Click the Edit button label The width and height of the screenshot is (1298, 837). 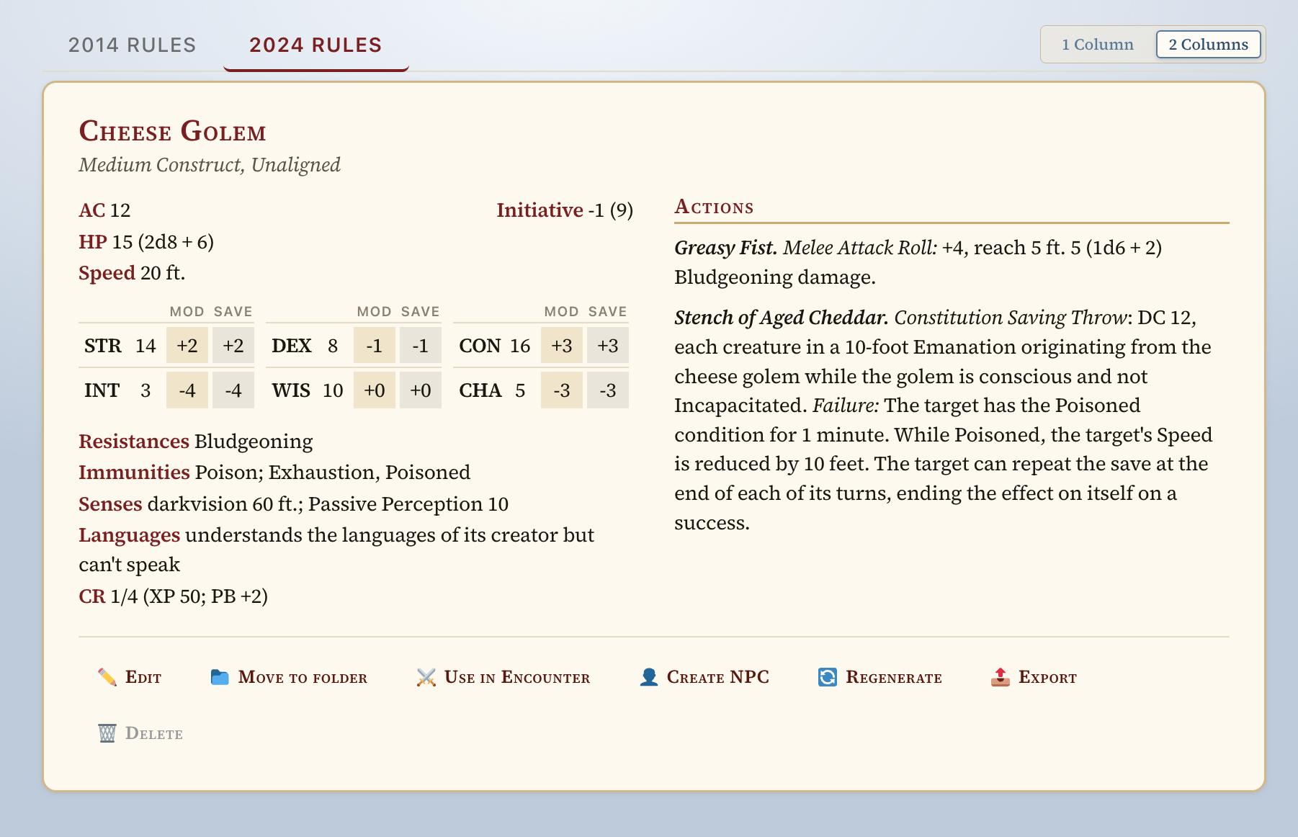[143, 677]
